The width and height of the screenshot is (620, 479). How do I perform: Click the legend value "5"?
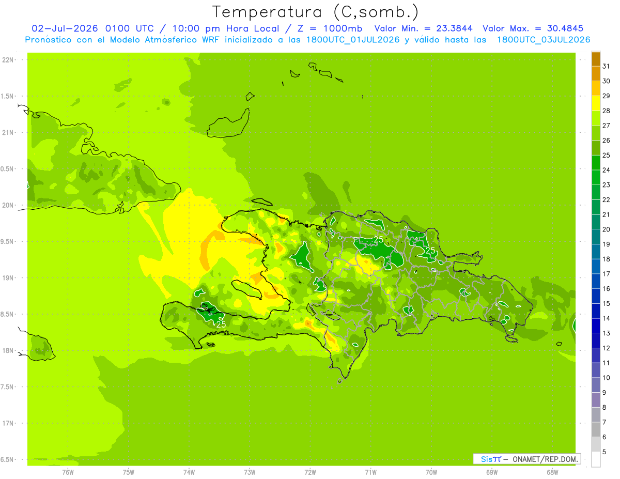(604, 452)
